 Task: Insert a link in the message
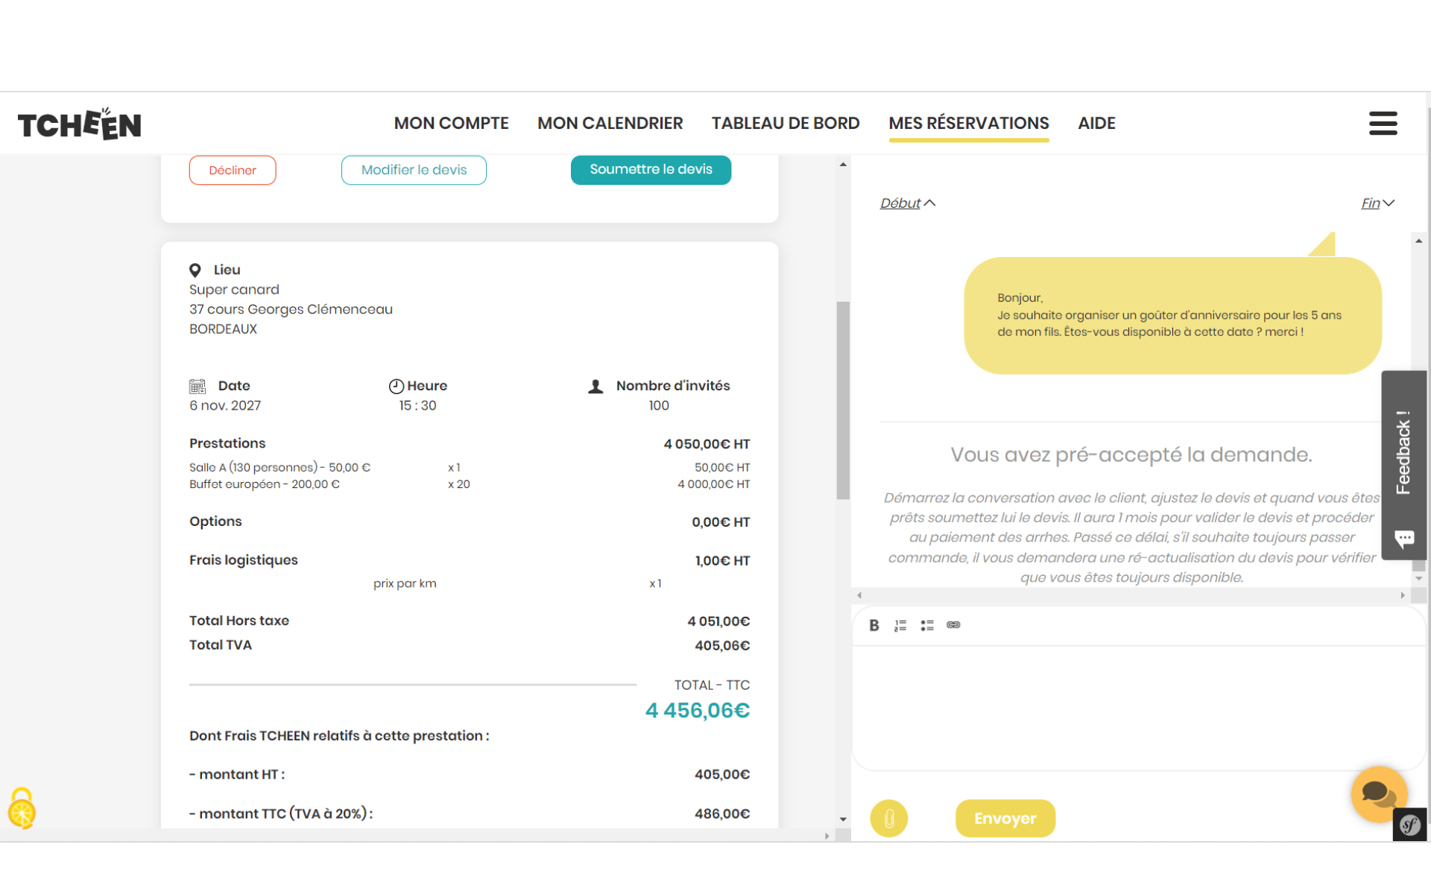[x=953, y=625]
